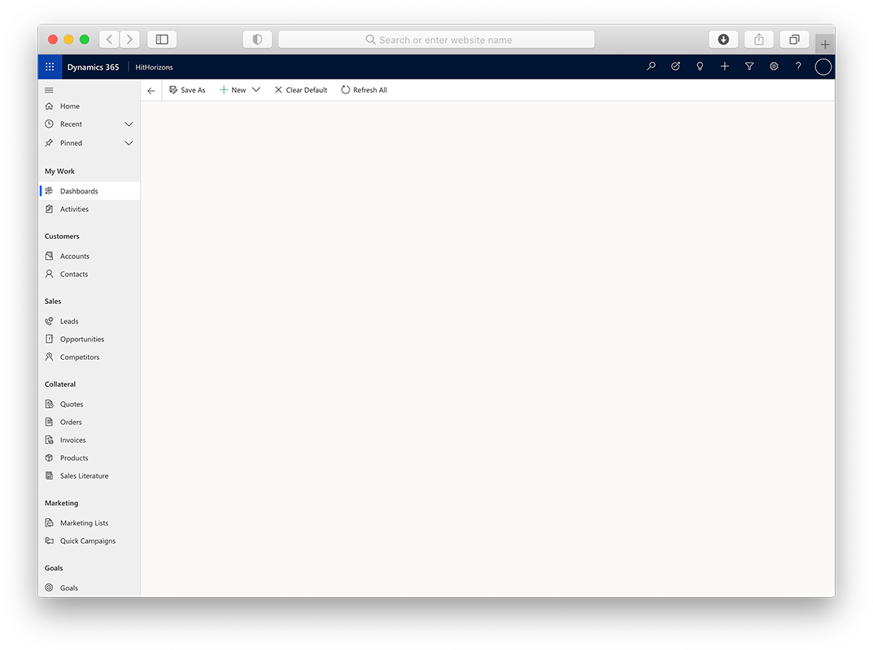Viewport: 873px width, 650px height.
Task: Go to Home in the sidebar
Action: (x=89, y=106)
